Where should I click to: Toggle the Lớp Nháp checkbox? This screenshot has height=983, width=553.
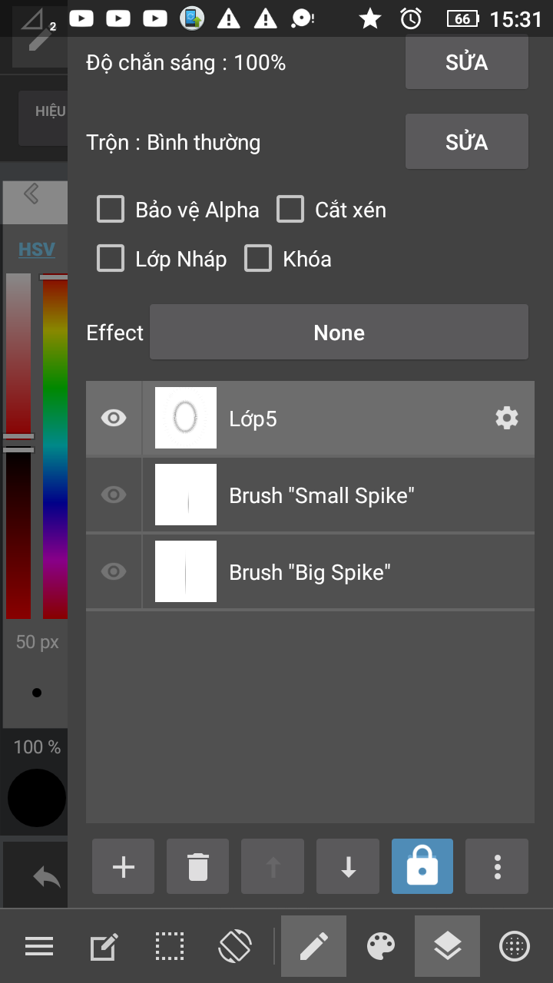coord(111,259)
